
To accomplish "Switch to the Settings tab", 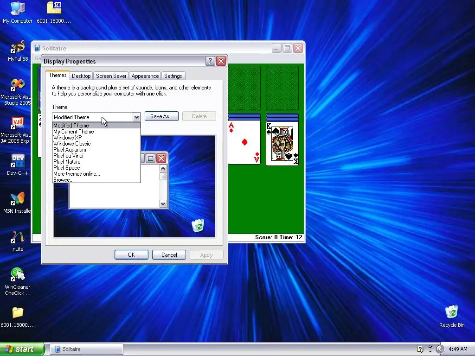I will click(173, 76).
